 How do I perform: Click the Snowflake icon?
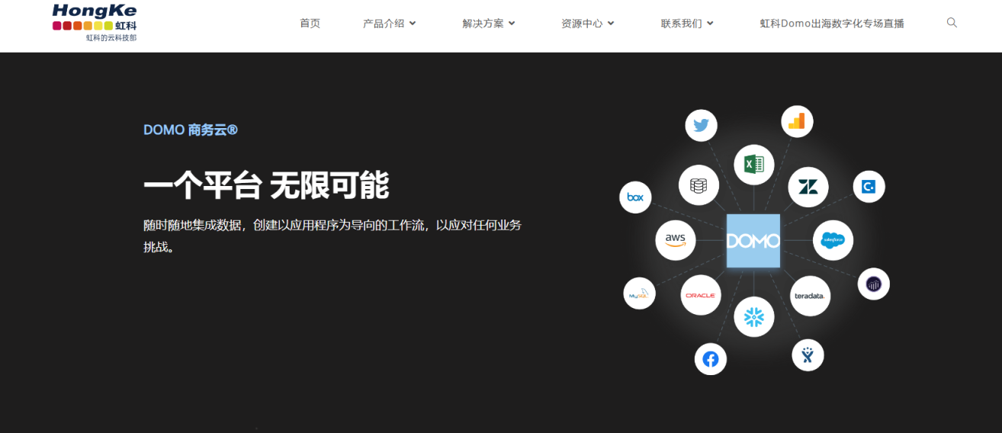(x=754, y=317)
